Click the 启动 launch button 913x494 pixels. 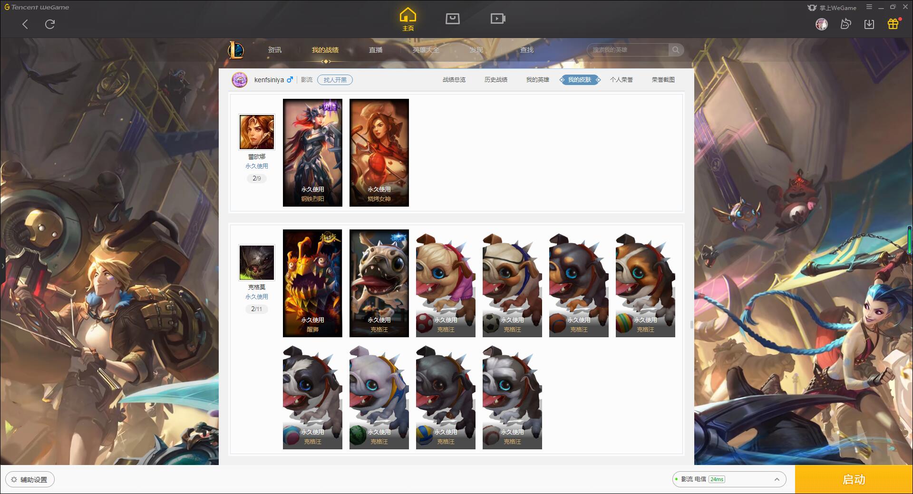(x=854, y=480)
